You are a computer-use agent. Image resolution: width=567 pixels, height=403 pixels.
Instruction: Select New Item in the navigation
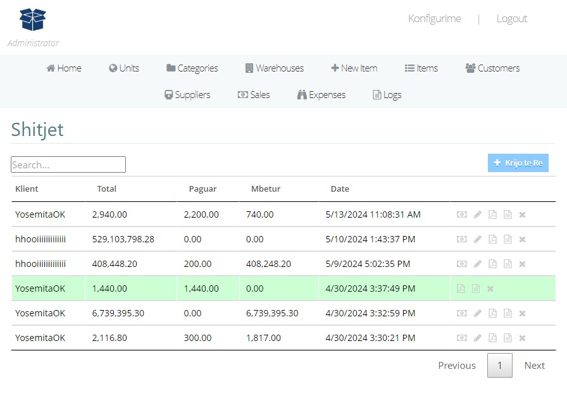354,68
